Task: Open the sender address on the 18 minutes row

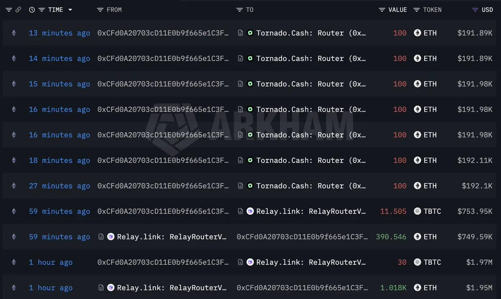Action: click(x=163, y=161)
